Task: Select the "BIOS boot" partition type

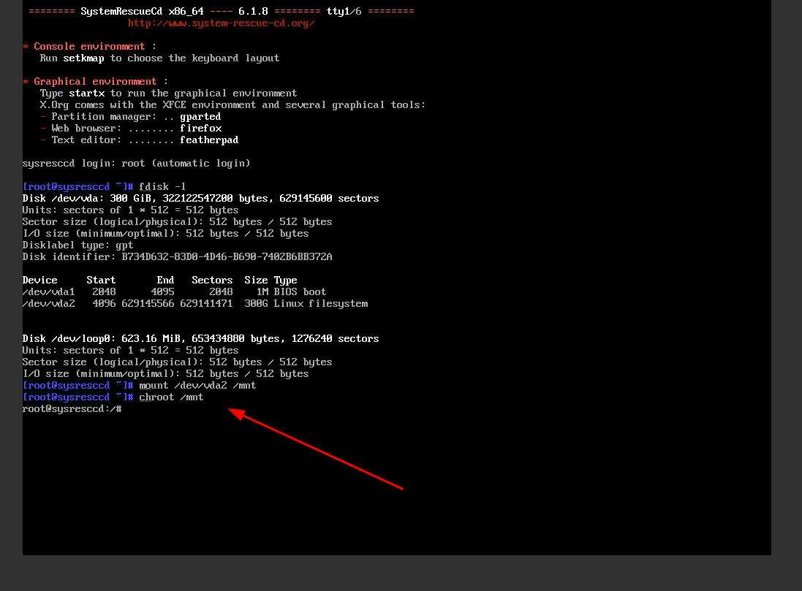Action: (300, 292)
